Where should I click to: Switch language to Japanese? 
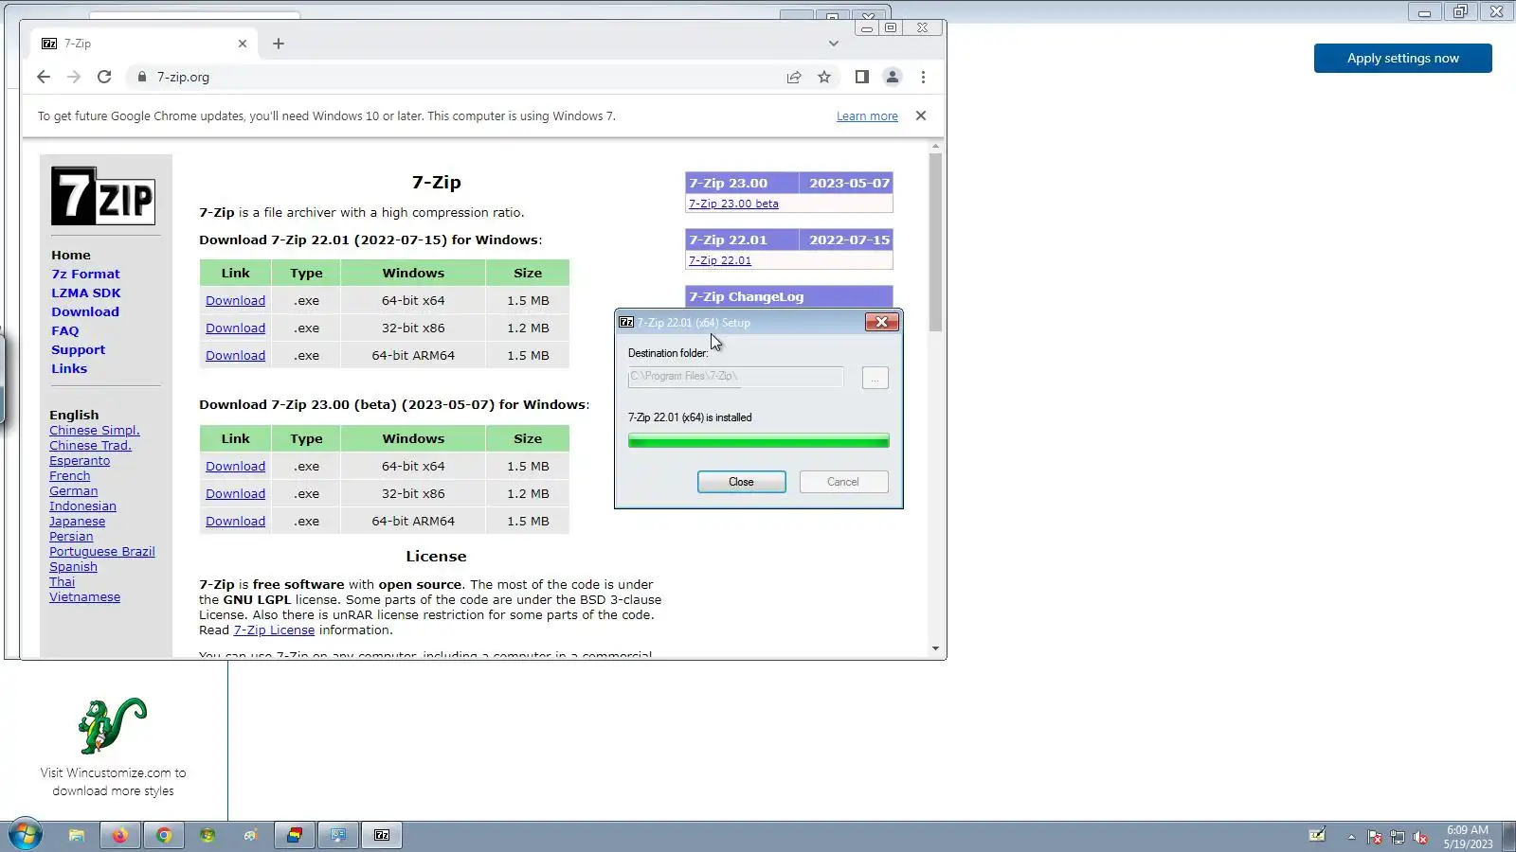(x=78, y=521)
